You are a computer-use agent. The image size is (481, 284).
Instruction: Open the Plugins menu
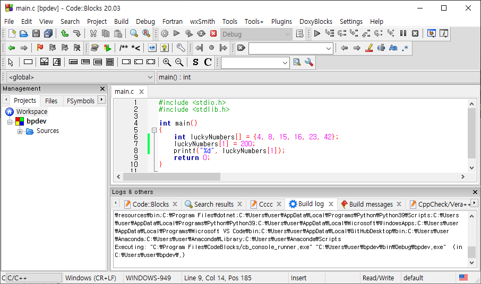coord(281,21)
